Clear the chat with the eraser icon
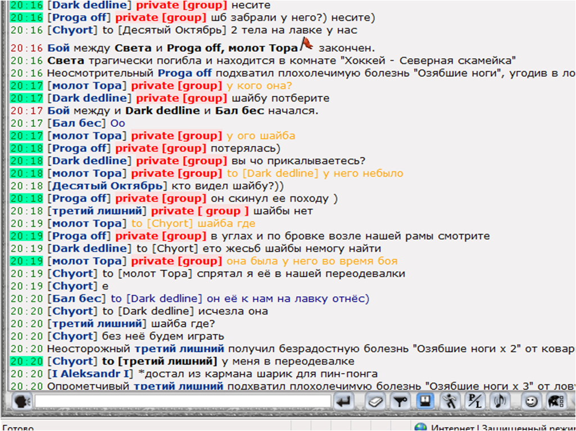 tap(375, 402)
